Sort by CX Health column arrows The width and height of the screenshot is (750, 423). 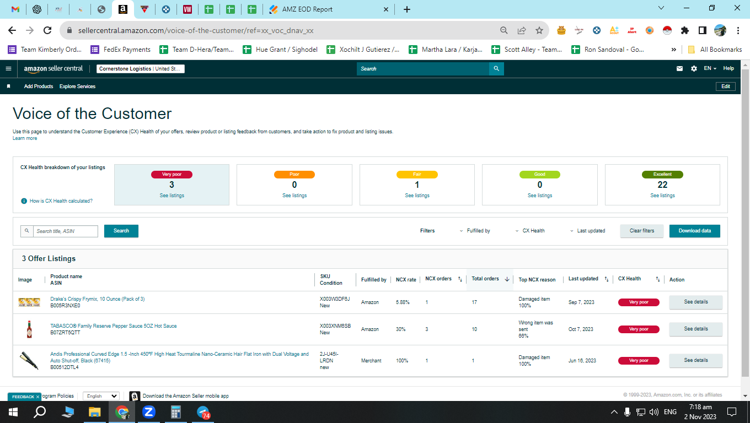click(x=658, y=279)
